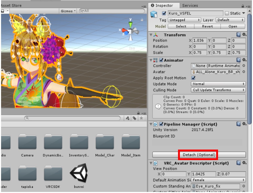Click the search by label icon
Image resolution: width=253 pixels, height=193 pixels.
pyautogui.click(x=134, y=118)
